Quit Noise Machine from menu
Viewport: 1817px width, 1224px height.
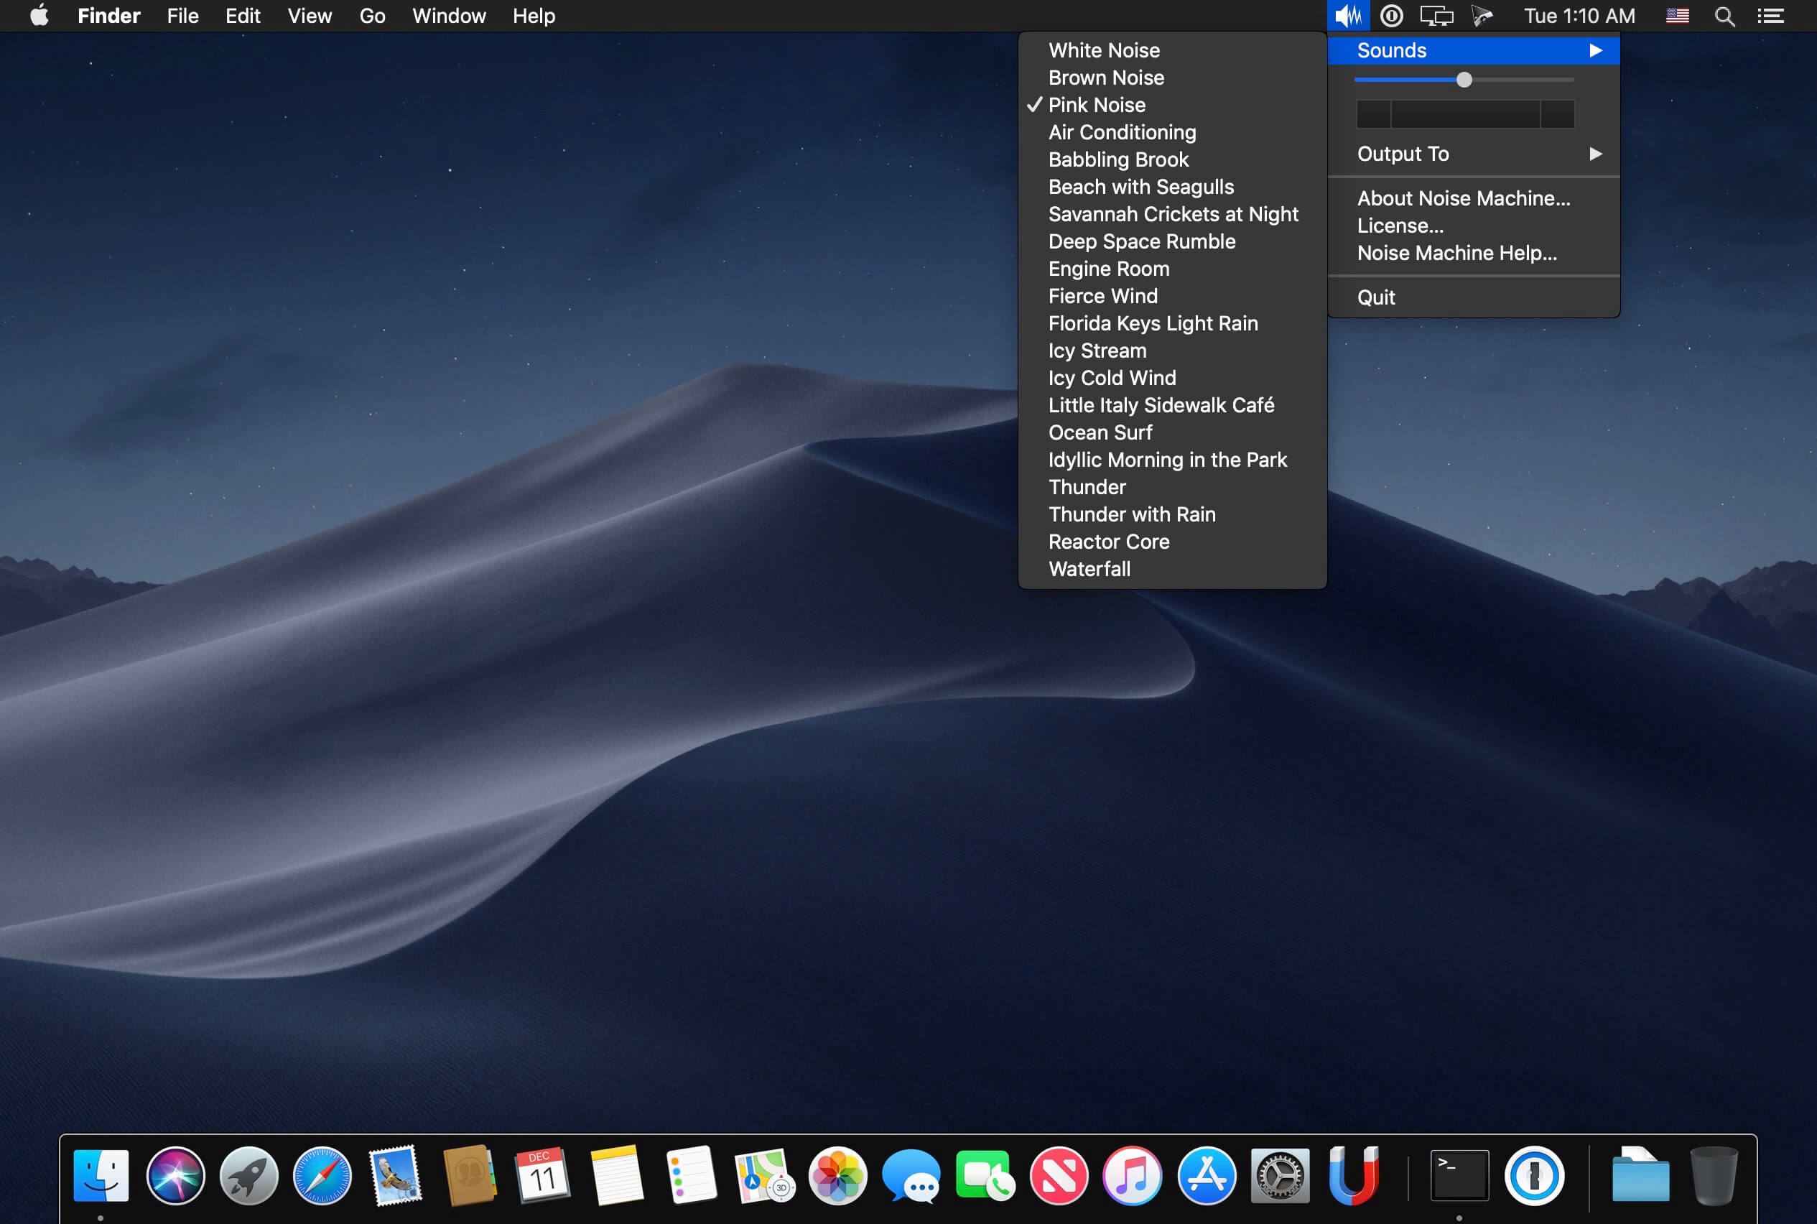click(x=1375, y=297)
